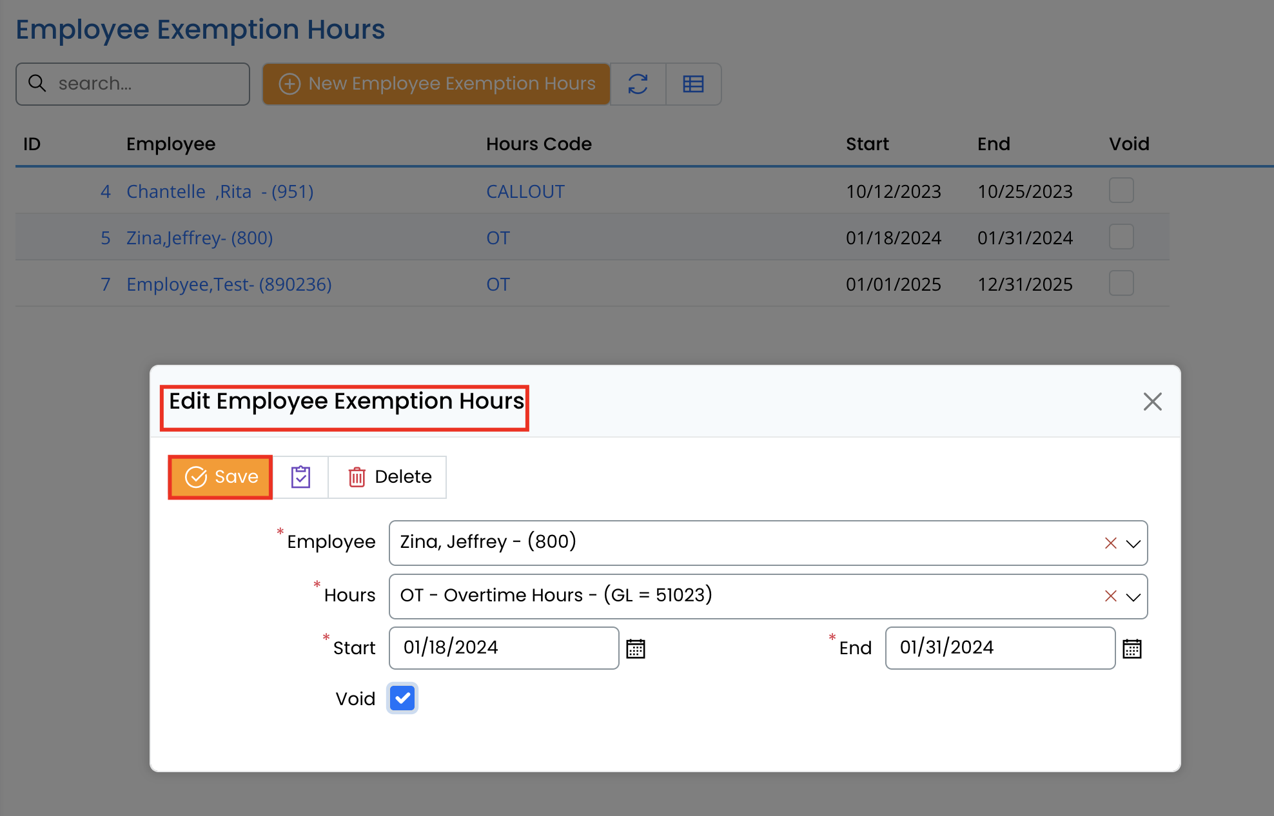Open the Start date calendar picker
This screenshot has width=1274, height=816.
click(x=636, y=648)
